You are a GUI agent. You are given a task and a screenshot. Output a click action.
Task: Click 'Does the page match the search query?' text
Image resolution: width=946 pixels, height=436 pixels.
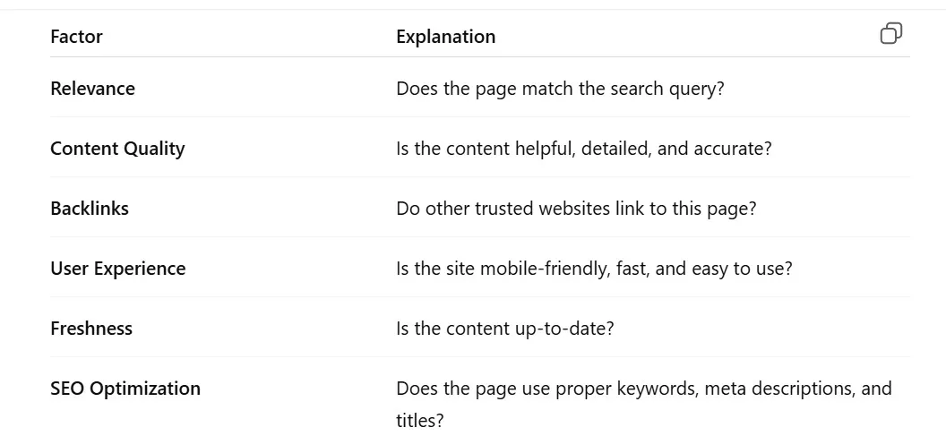tap(560, 89)
